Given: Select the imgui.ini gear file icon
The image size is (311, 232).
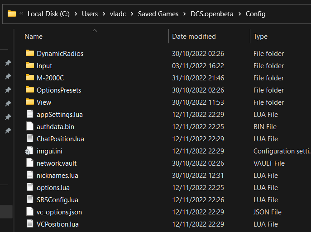Looking at the screenshot, I should (x=29, y=151).
